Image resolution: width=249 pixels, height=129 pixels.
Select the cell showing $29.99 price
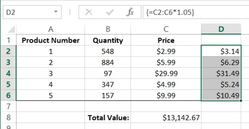point(166,74)
